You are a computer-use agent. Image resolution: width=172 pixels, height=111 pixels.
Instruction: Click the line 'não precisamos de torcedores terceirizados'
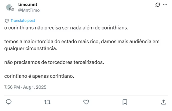tap(54, 62)
